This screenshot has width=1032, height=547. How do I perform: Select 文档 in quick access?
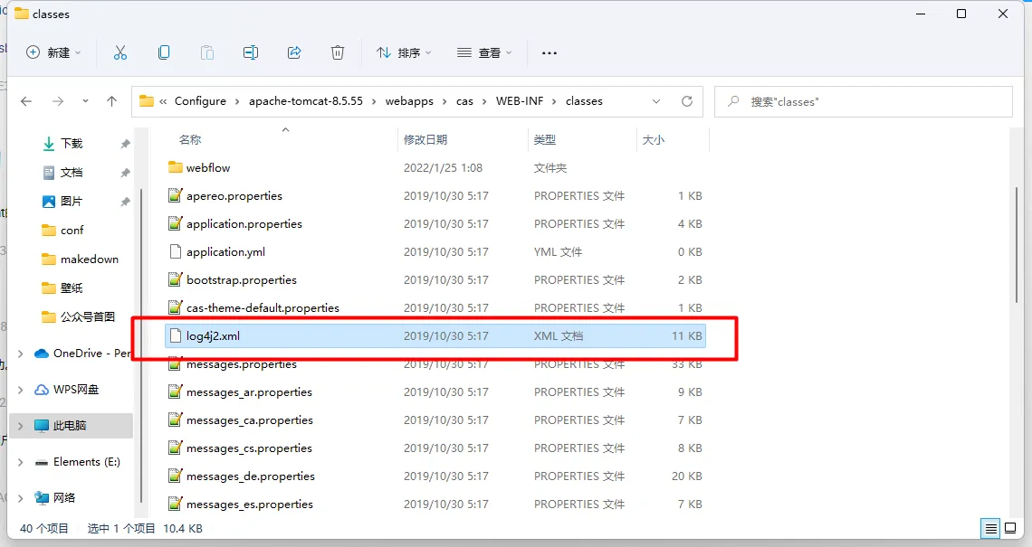72,173
